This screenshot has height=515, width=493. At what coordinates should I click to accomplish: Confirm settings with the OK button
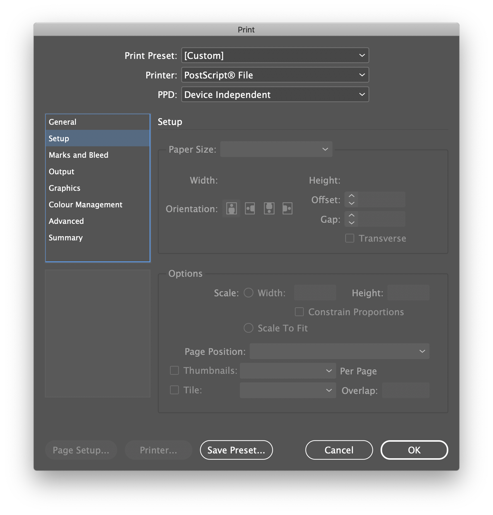pos(414,450)
